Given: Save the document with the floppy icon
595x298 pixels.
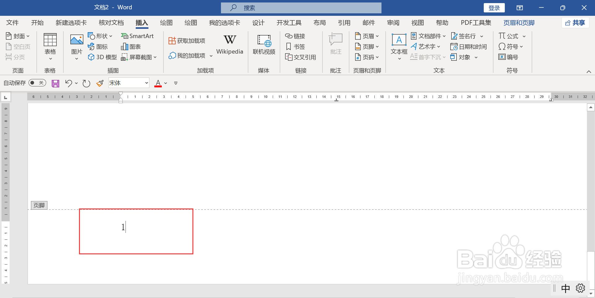Looking at the screenshot, I should 55,83.
